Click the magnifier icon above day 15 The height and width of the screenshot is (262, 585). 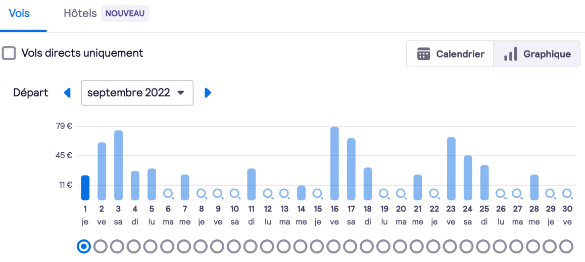[x=318, y=193]
